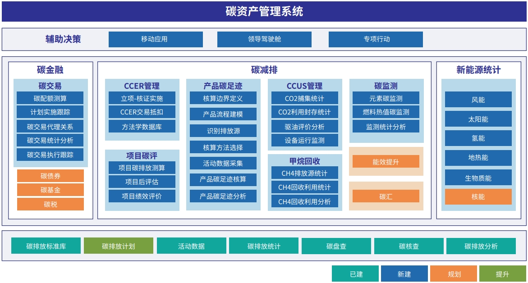Viewport: 528px width, 283px height.
Task: Open the 移动应用 module
Action: tap(156, 39)
